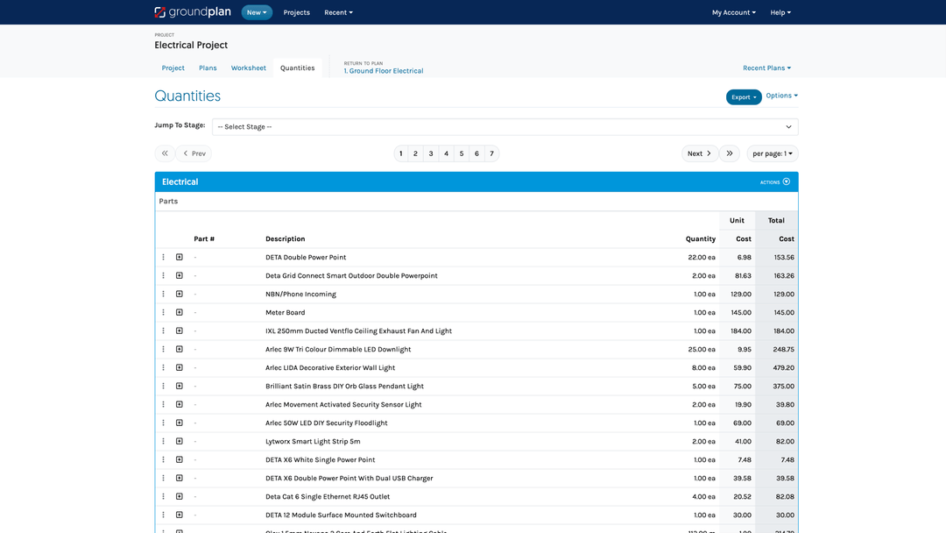
Task: Click the plus icon on Arlec LIDA Decorative Exterior Wall Light row
Action: [180, 367]
